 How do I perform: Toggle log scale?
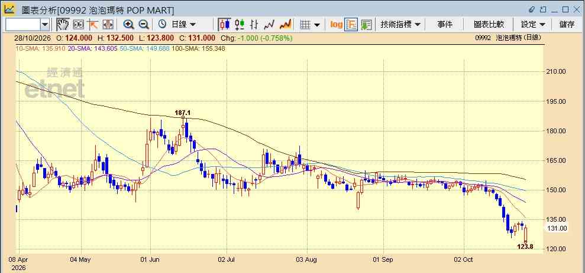pos(336,25)
